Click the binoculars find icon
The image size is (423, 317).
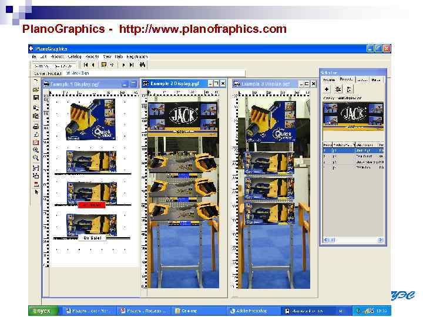click(142, 65)
